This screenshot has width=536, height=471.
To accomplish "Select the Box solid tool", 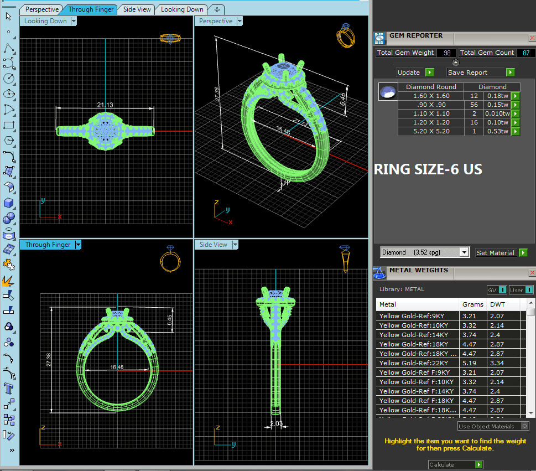I will [x=8, y=203].
